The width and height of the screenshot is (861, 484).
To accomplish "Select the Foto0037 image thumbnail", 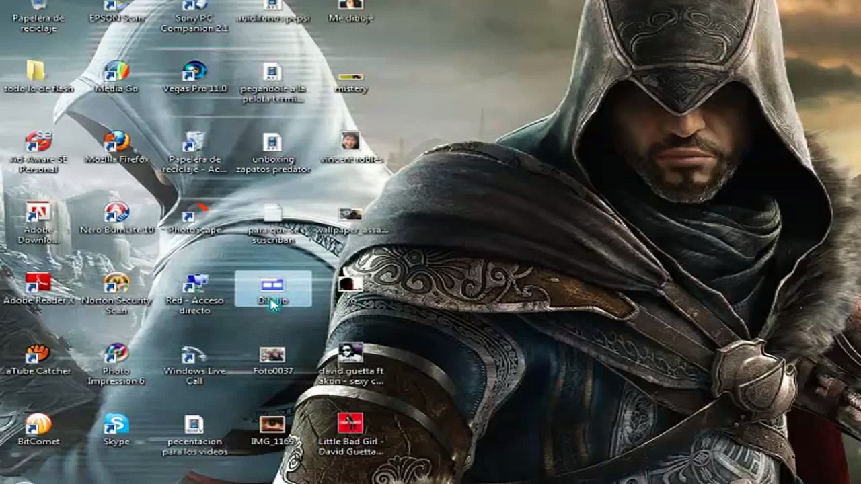I will tap(272, 354).
